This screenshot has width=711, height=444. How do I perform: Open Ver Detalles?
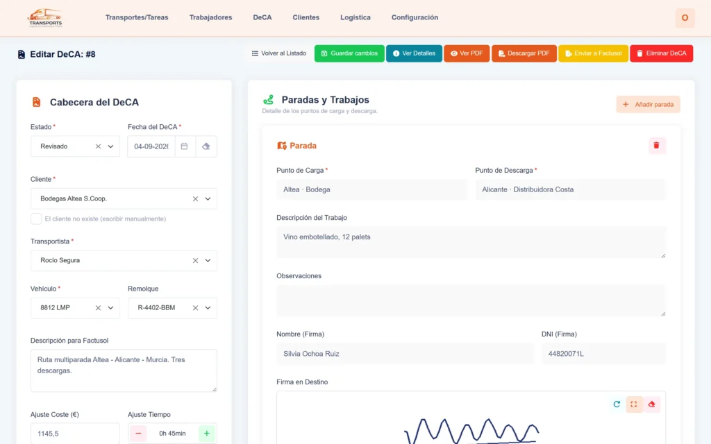point(414,53)
